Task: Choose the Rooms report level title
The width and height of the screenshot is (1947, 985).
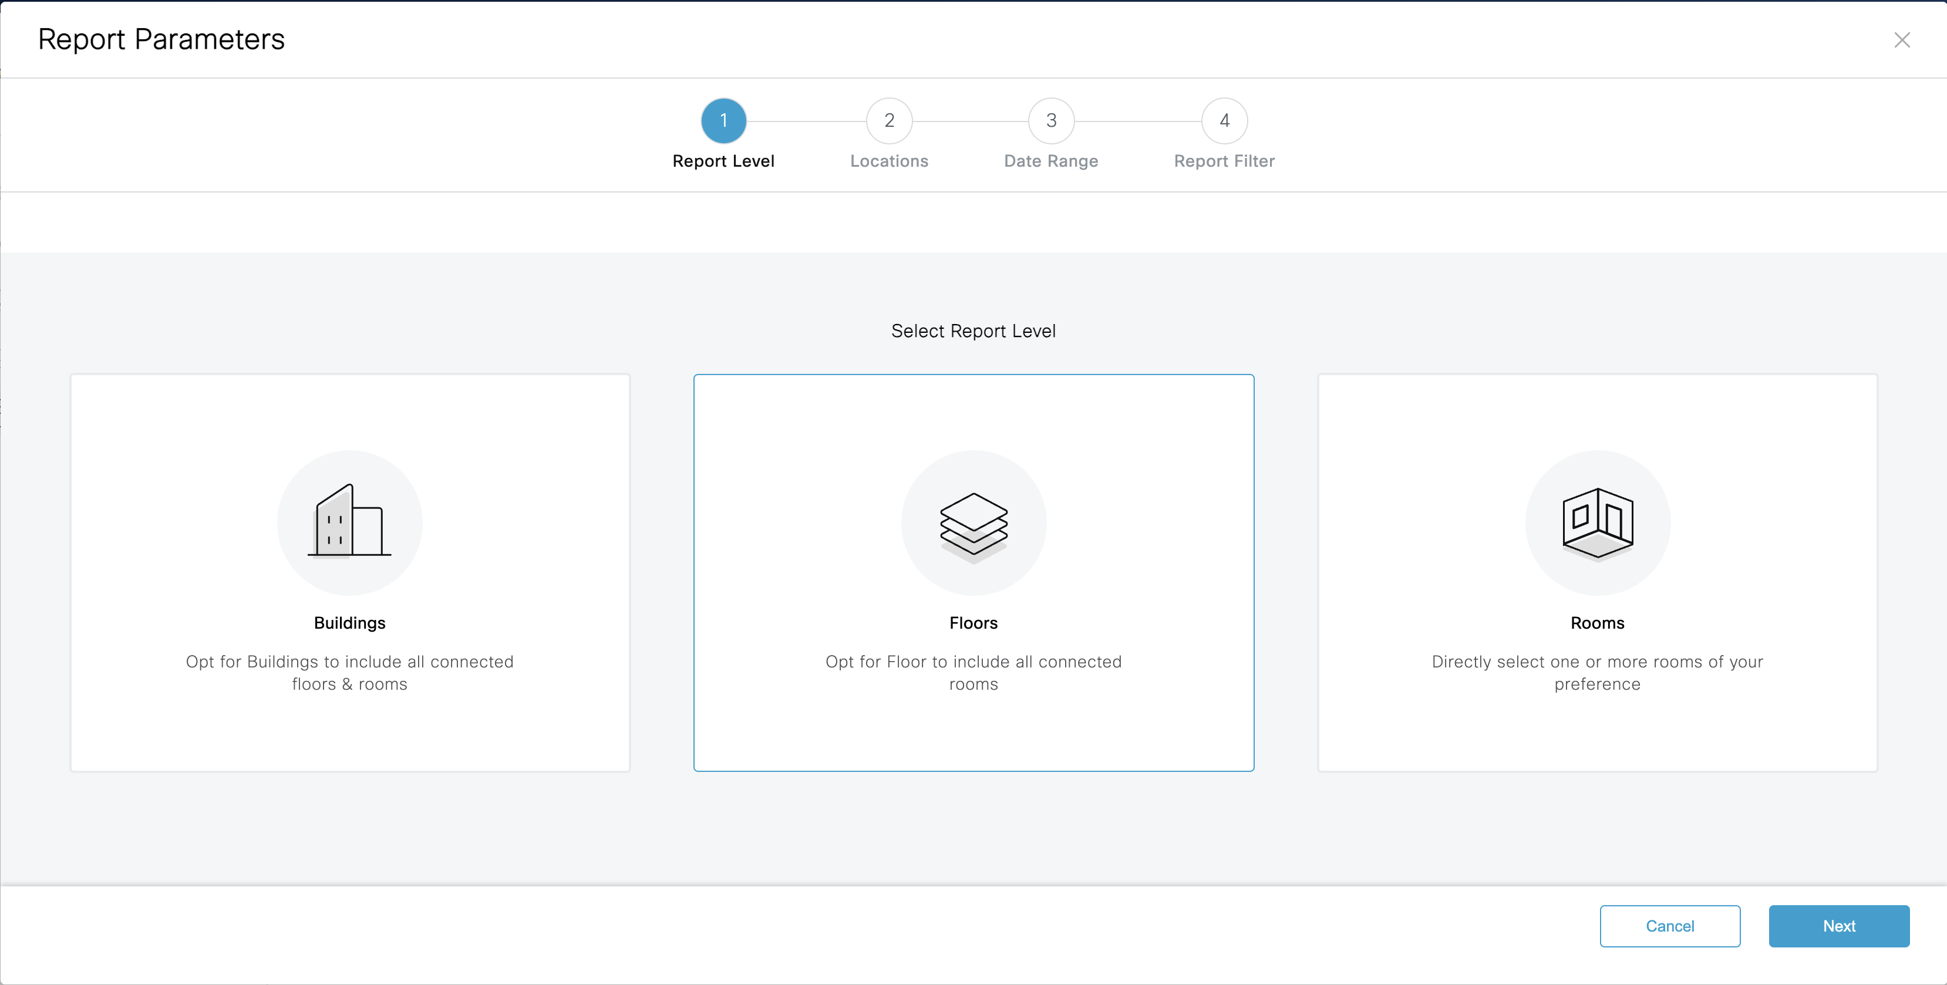Action: (1597, 623)
